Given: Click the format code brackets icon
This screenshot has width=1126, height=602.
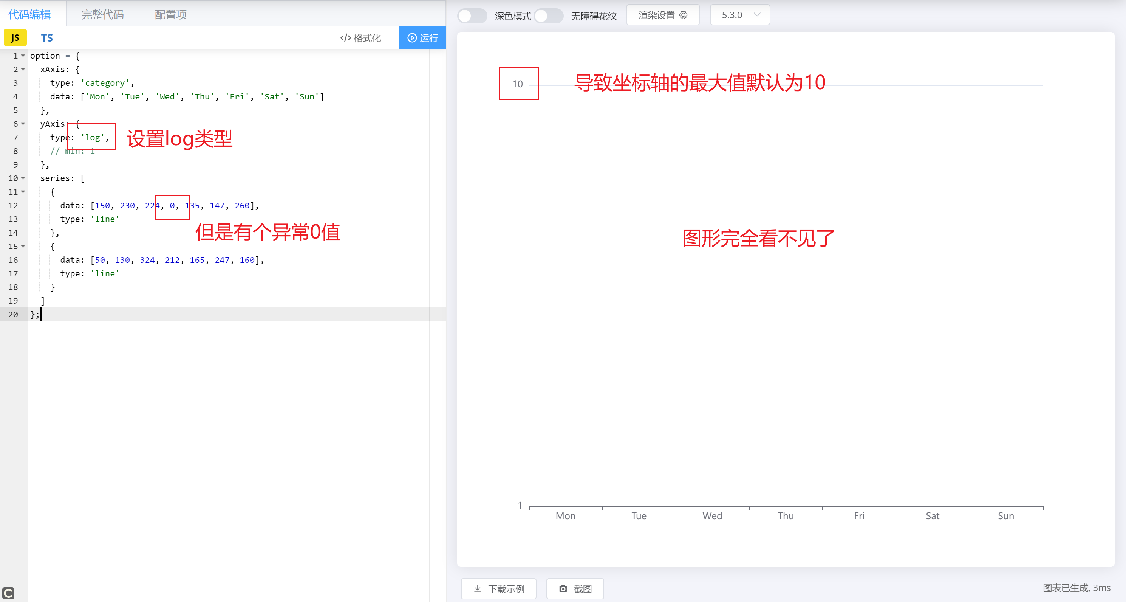Looking at the screenshot, I should point(345,38).
